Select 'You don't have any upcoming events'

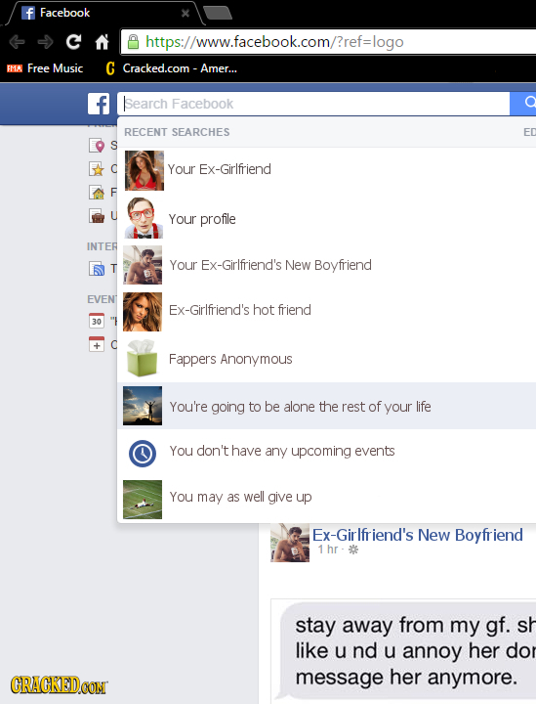coord(326,452)
